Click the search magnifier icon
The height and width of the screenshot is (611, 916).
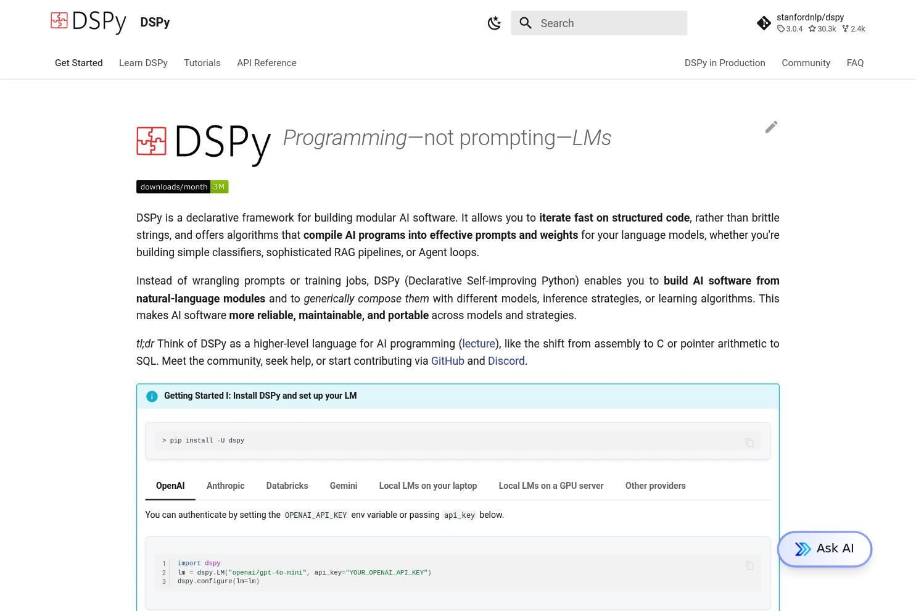(526, 23)
